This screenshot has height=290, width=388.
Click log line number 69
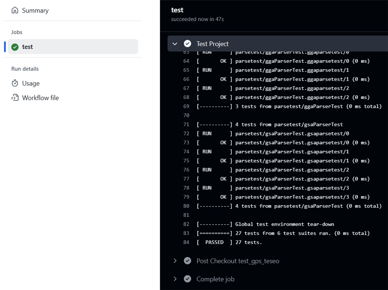186,106
